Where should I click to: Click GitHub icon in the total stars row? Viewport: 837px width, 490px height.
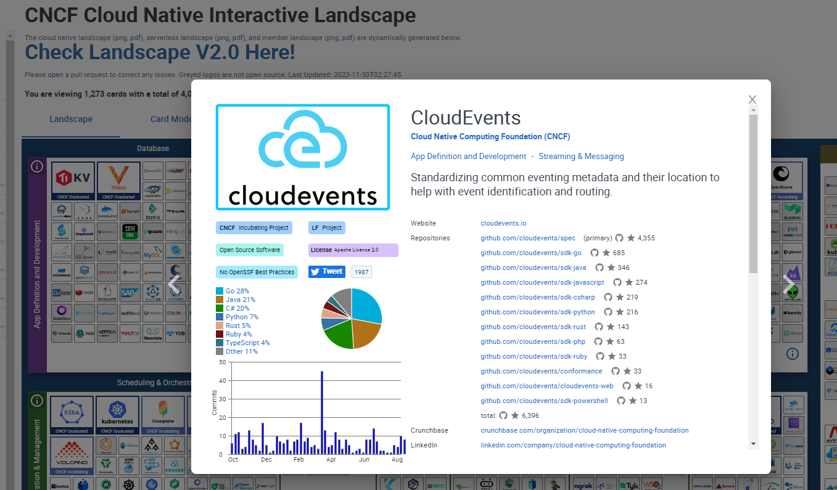click(503, 415)
